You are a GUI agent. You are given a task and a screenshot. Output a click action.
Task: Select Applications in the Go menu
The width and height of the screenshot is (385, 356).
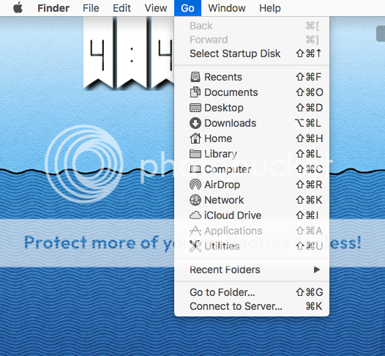[252, 231]
